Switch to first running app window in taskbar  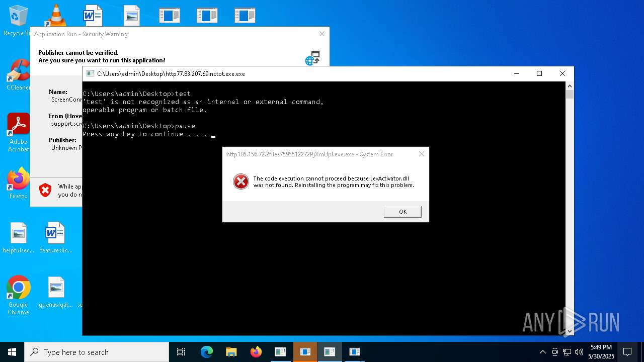coord(280,352)
